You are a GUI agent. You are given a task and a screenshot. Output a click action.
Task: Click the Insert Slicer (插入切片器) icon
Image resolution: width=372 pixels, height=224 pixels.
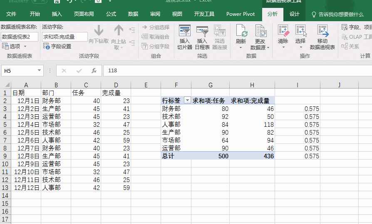tap(184, 32)
